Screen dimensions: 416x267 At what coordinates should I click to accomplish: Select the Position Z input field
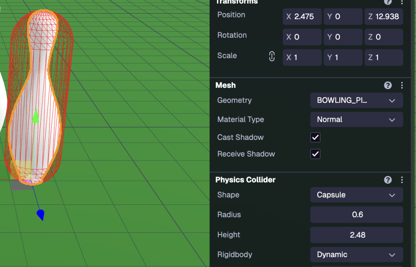point(383,17)
